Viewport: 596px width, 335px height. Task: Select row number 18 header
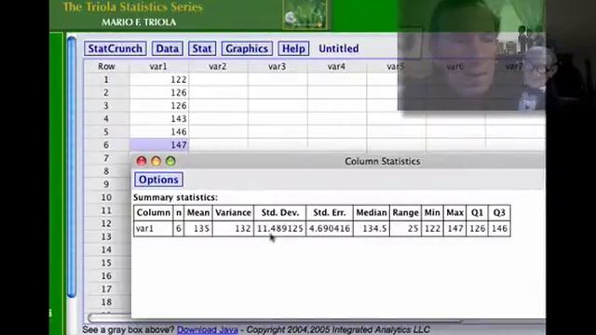coord(106,301)
